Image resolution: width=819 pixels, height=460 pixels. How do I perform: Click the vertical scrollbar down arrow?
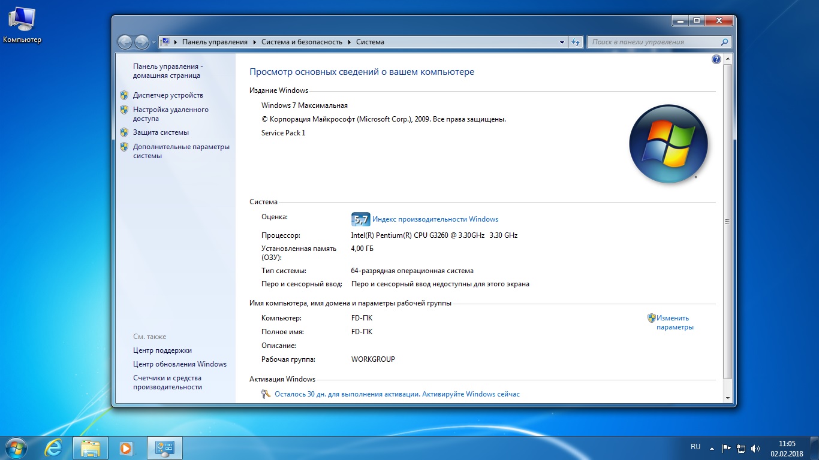coord(728,398)
